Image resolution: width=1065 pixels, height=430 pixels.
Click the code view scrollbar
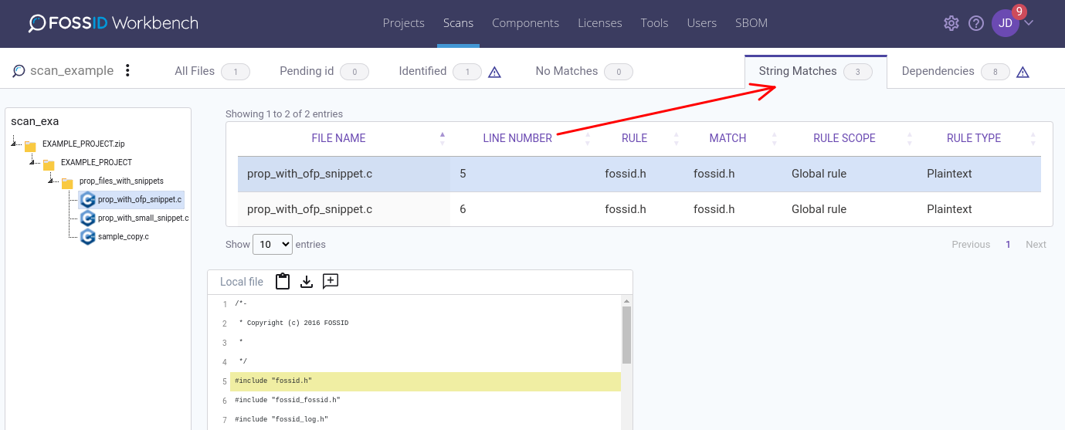(x=627, y=335)
